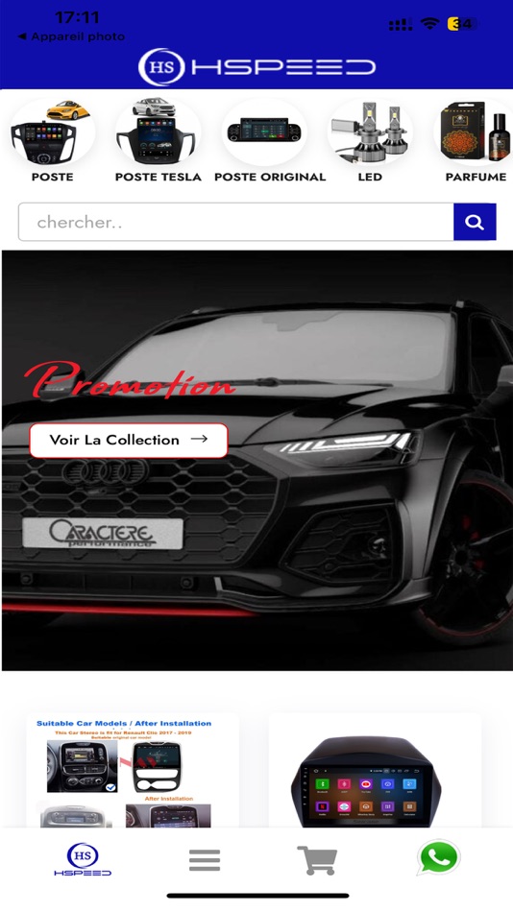Open the hamburger menu in bottom bar
The height and width of the screenshot is (912, 513).
[x=205, y=859]
